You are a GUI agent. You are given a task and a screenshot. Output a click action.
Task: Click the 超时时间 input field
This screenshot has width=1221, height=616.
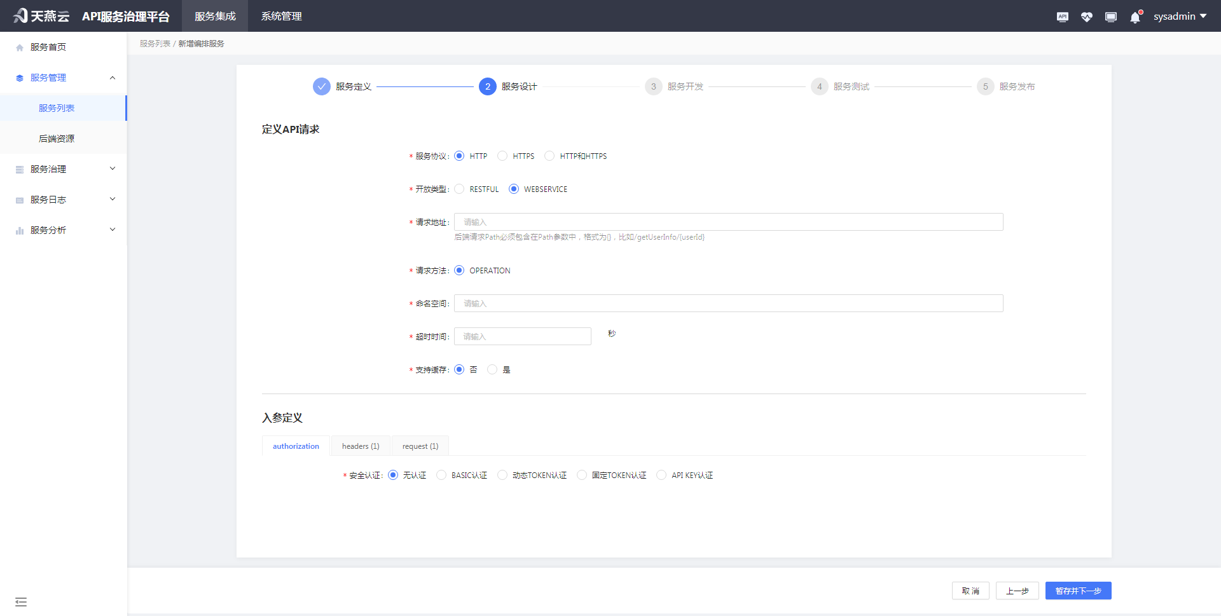tap(522, 336)
